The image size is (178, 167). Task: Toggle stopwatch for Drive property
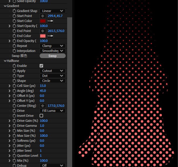14,111
